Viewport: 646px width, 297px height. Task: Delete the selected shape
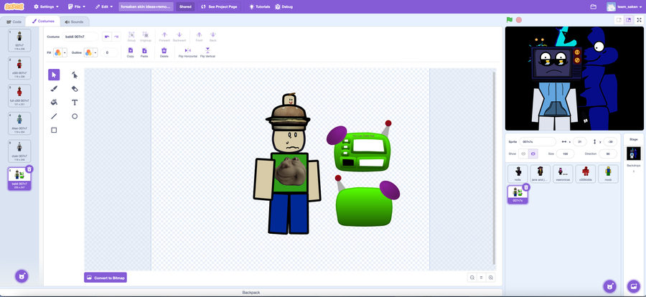tap(164, 52)
